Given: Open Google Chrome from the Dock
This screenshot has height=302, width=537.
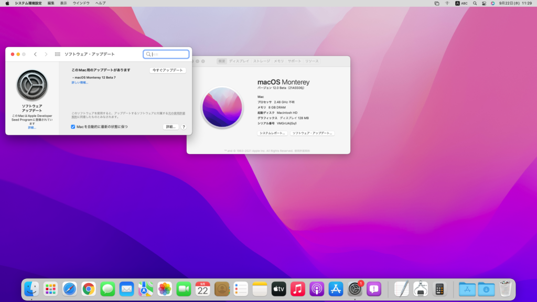Looking at the screenshot, I should click(x=89, y=288).
